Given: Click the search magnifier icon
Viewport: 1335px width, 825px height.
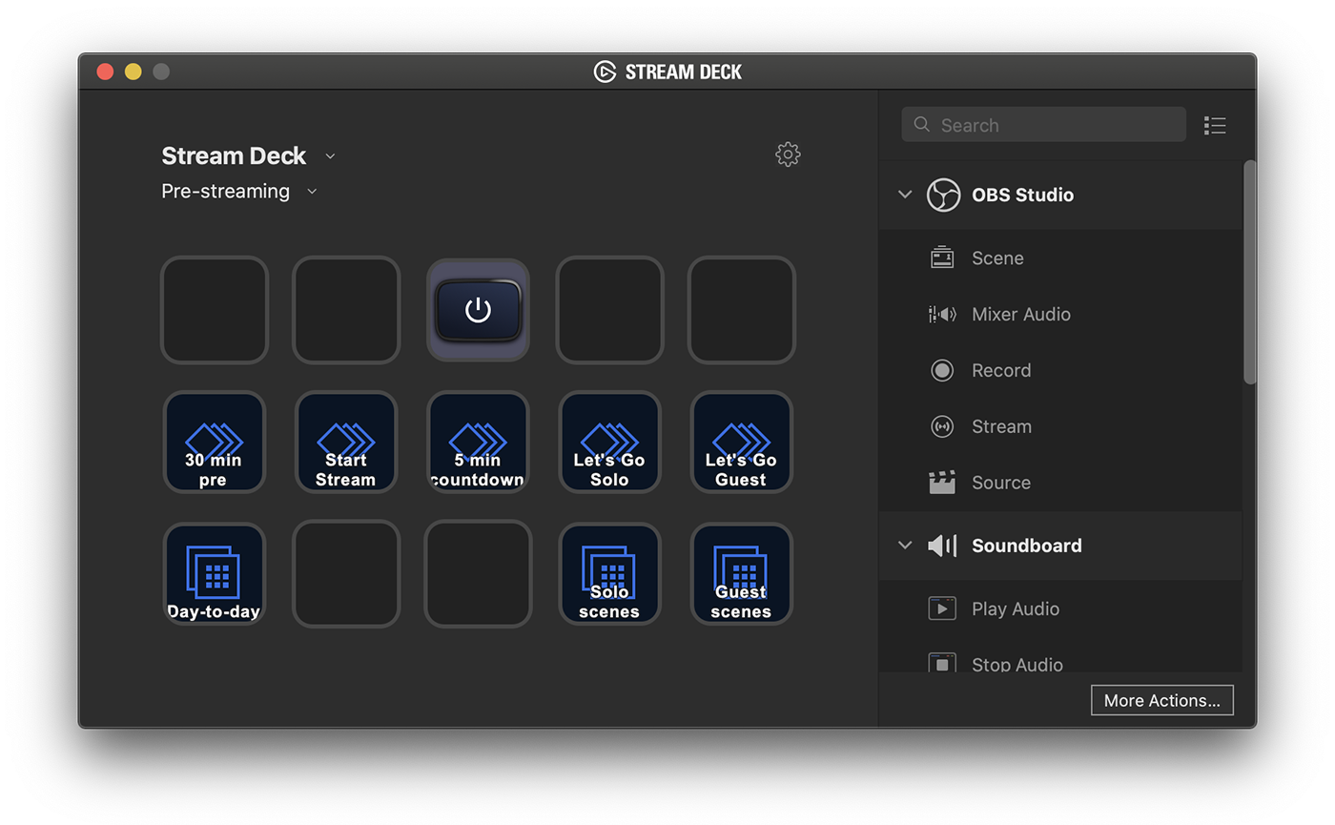Looking at the screenshot, I should click(x=921, y=124).
